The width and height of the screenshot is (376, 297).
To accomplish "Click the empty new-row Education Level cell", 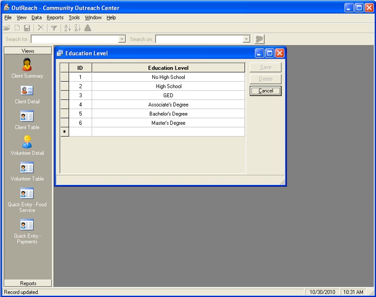I will (x=168, y=132).
